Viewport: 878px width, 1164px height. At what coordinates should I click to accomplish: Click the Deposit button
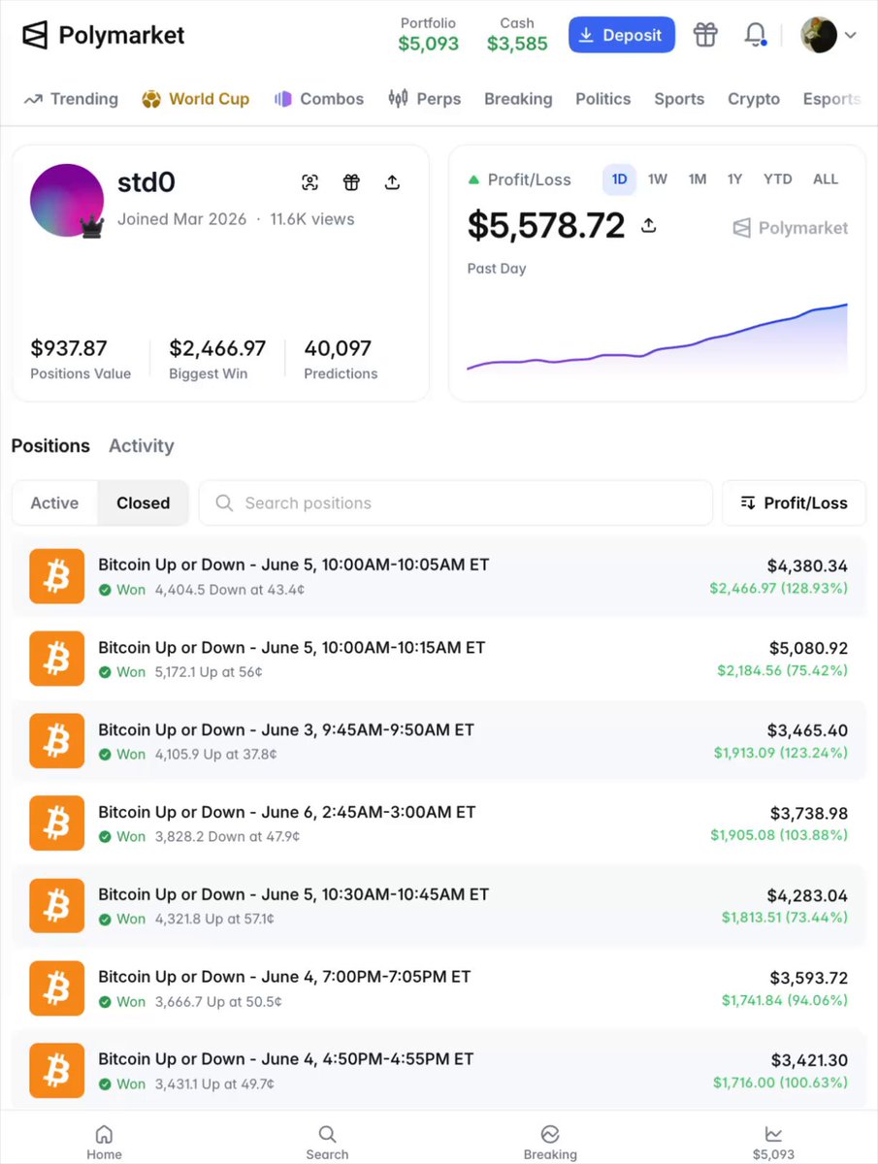[622, 35]
